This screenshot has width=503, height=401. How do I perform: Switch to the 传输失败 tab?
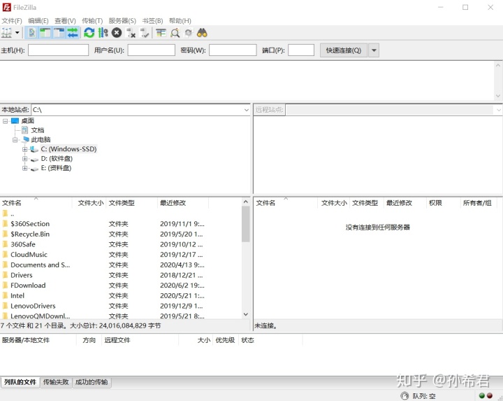[x=56, y=382]
